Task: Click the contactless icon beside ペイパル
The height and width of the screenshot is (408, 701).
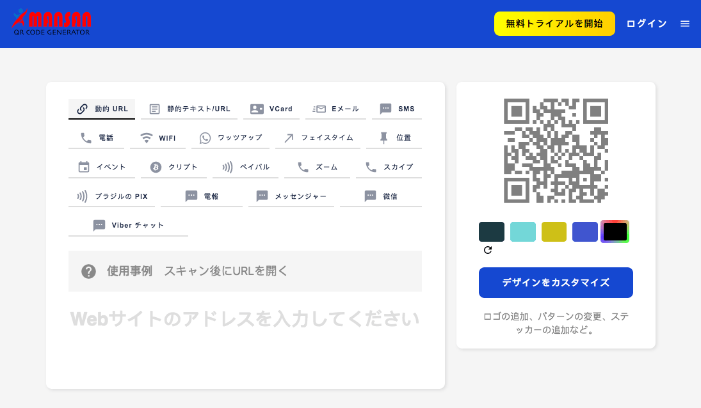Action: pos(227,167)
